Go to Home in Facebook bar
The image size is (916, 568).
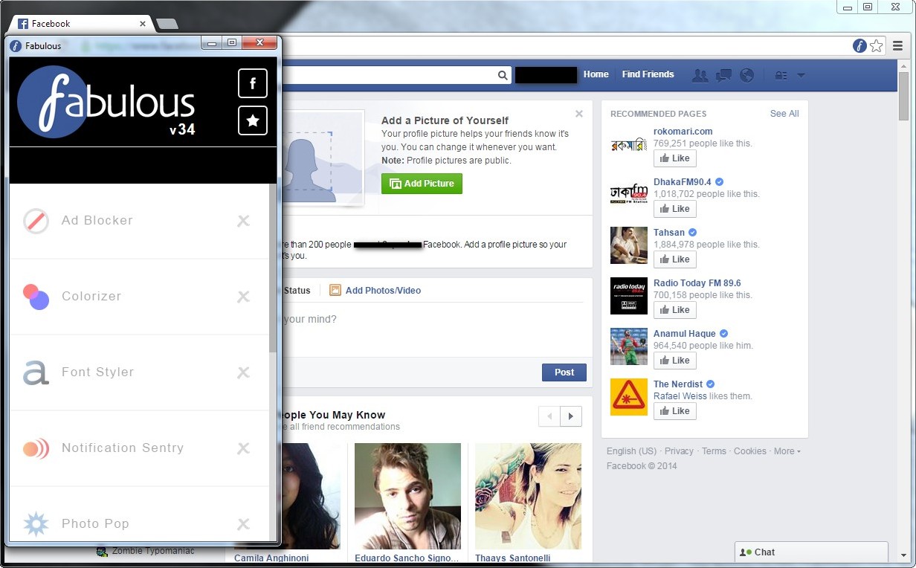596,74
